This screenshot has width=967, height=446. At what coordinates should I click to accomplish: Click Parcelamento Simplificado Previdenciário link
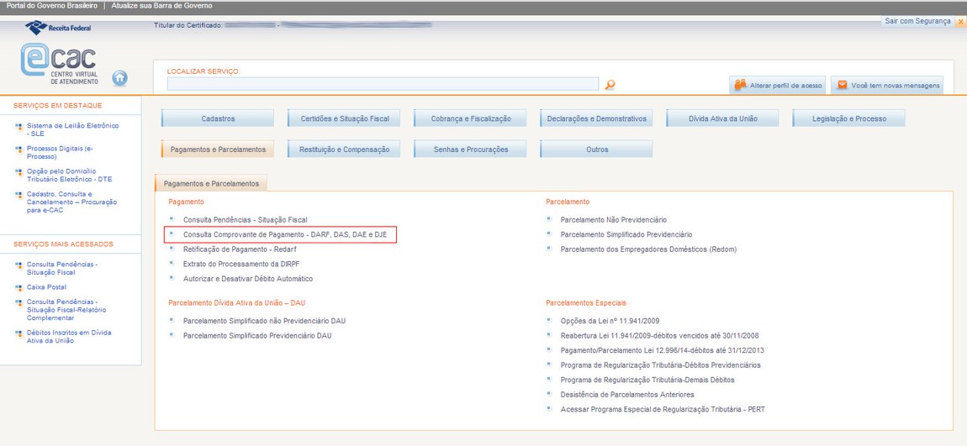pyautogui.click(x=626, y=234)
